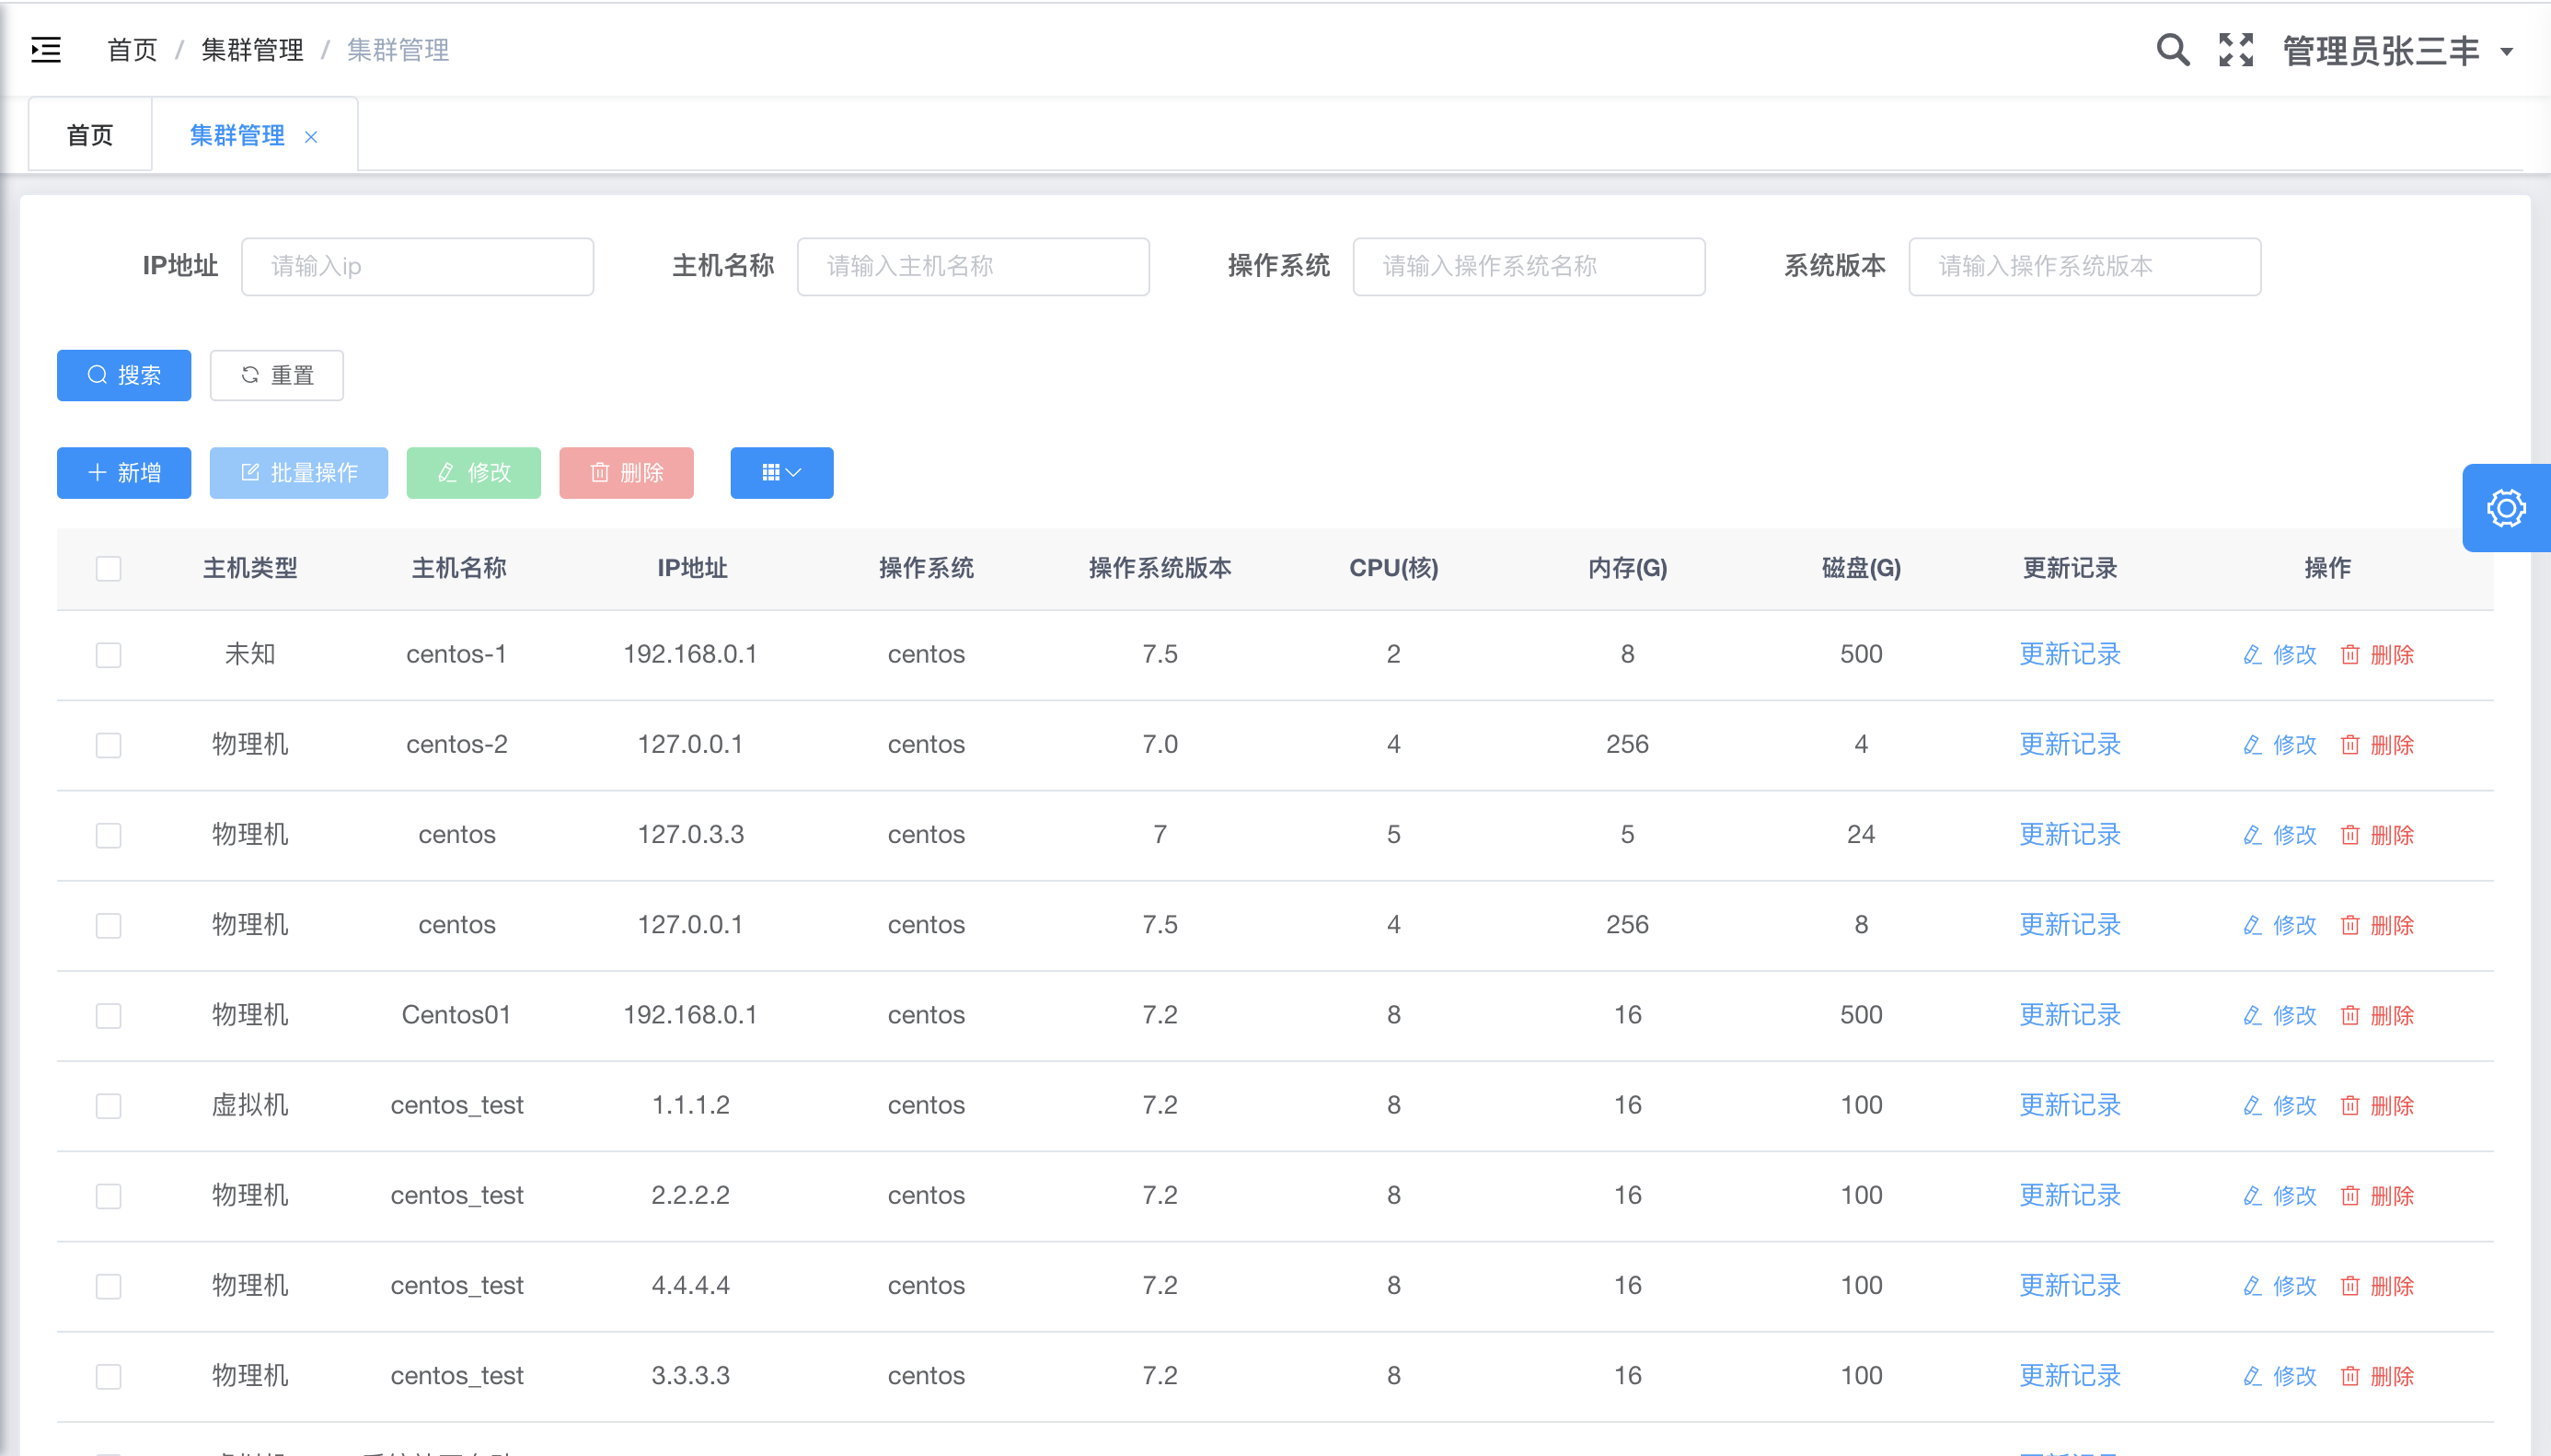Open 更新记录 for centos-2
The height and width of the screenshot is (1456, 2551).
2069,744
